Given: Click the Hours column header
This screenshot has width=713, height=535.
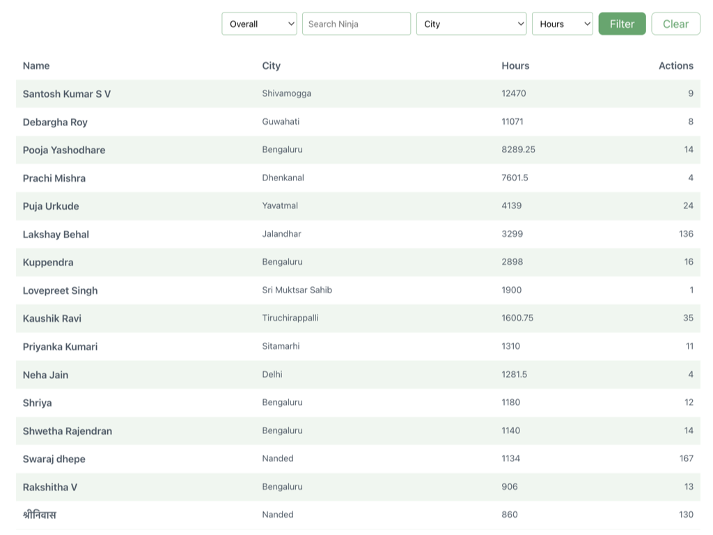Looking at the screenshot, I should [x=515, y=65].
